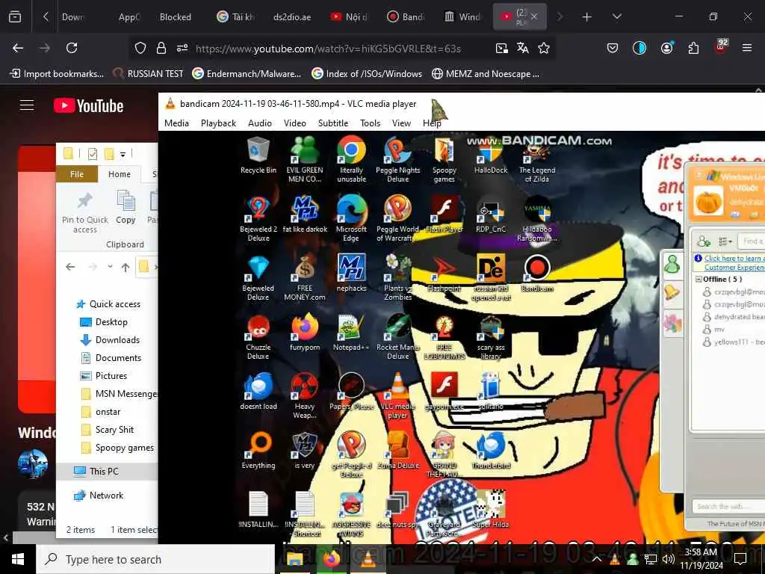Open Index of /ISOs/Windows bookmark

coord(367,74)
